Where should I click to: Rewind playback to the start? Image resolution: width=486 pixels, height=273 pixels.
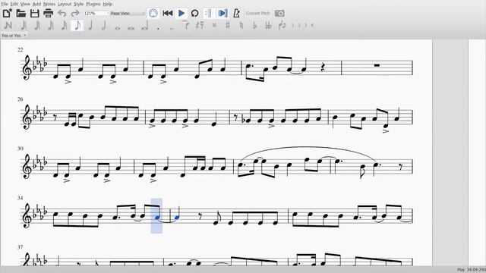(x=167, y=13)
